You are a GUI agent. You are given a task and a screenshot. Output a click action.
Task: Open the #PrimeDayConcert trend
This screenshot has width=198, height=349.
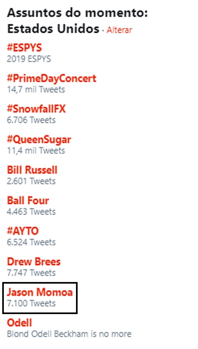(x=52, y=79)
